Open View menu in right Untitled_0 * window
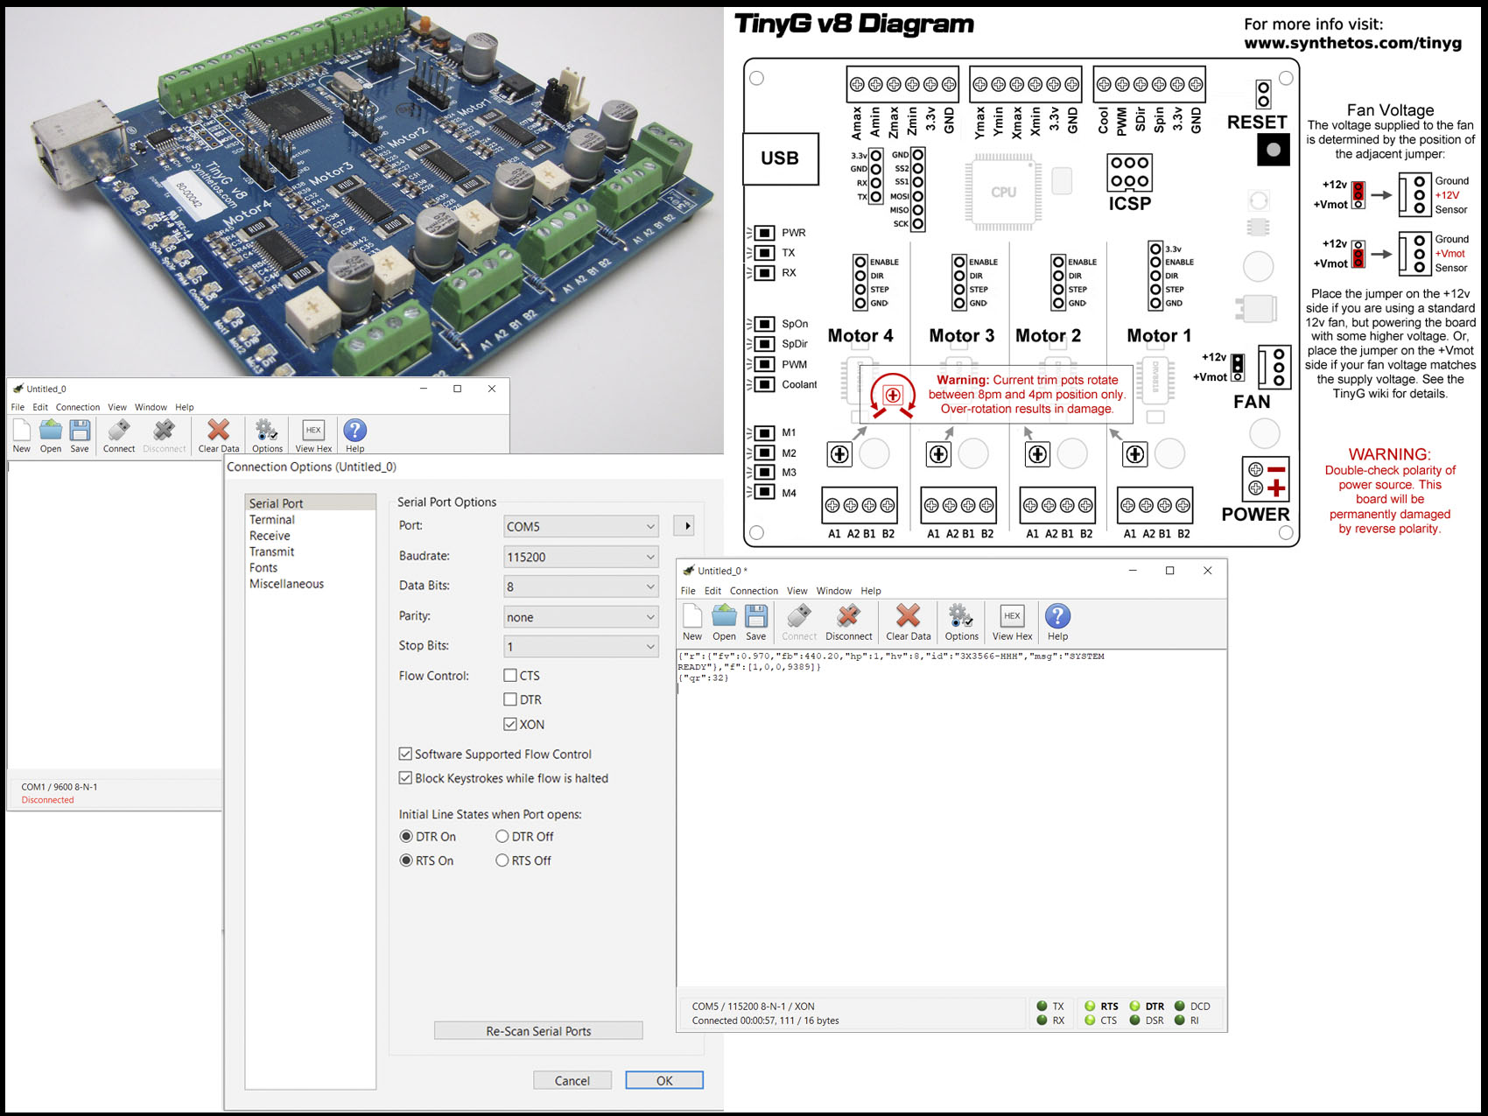 (x=797, y=591)
